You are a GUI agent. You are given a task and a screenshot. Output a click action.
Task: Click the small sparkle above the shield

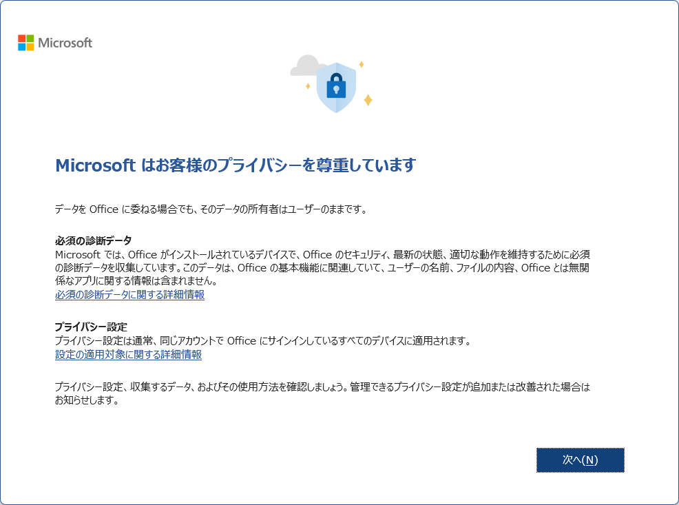pos(361,65)
